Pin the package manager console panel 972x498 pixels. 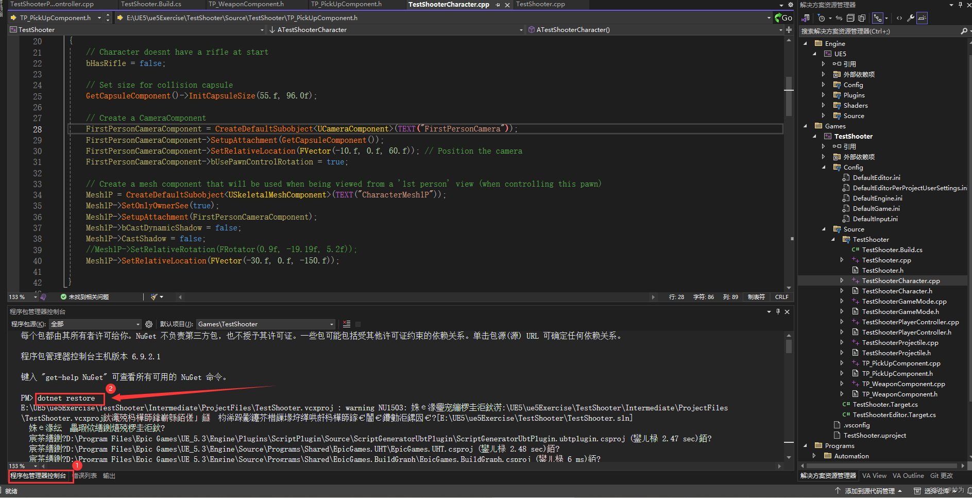(x=778, y=312)
